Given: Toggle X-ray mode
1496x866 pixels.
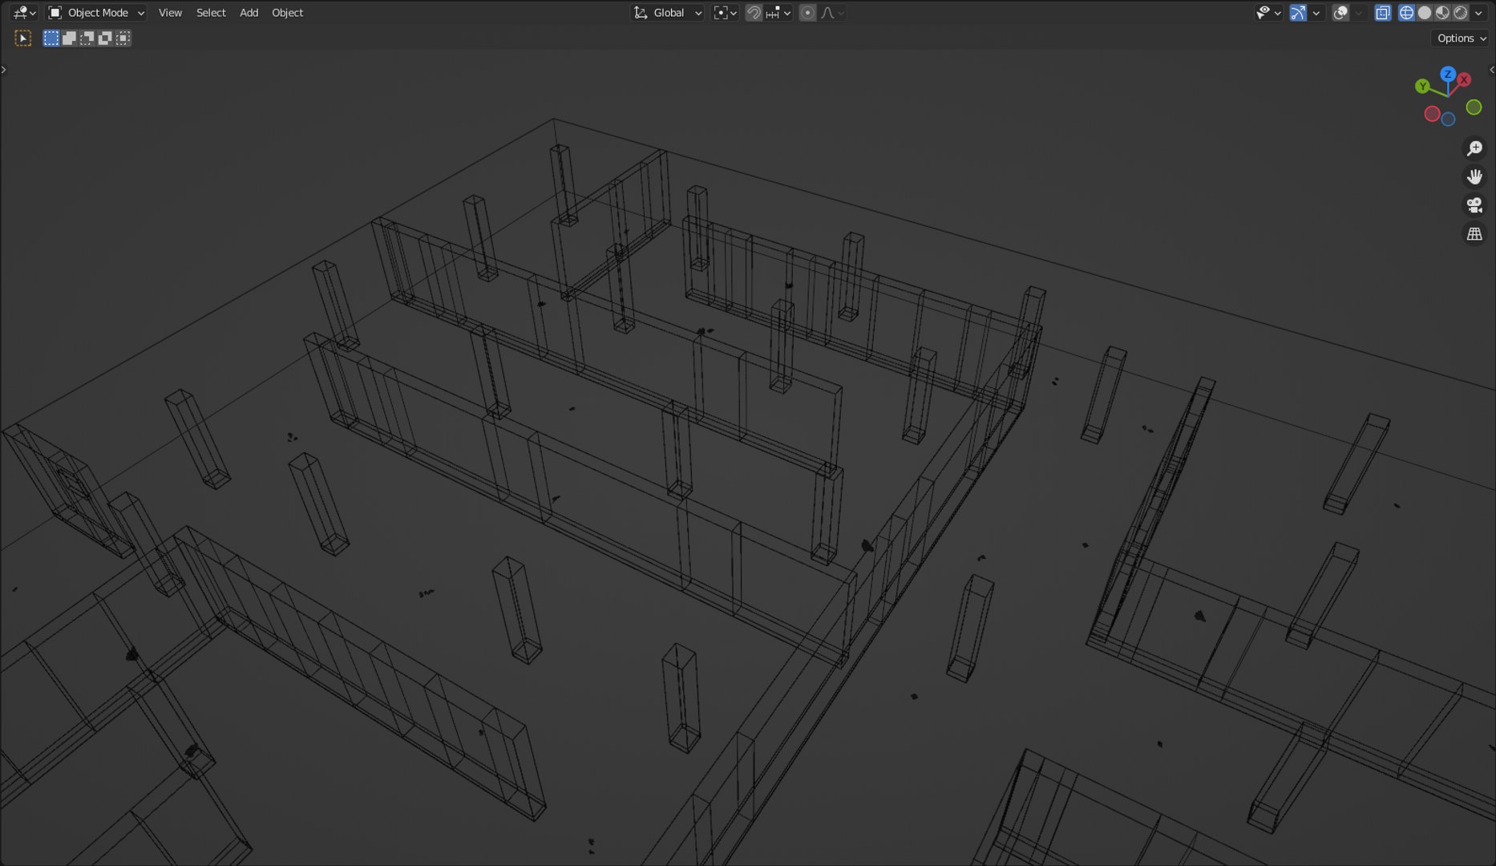Looking at the screenshot, I should pyautogui.click(x=1383, y=13).
